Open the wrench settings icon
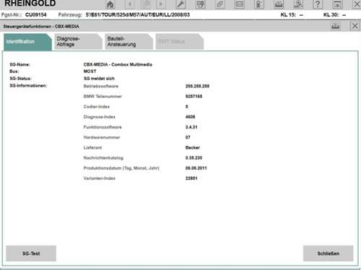Viewport: 361px width, 270px height. (x=180, y=4)
